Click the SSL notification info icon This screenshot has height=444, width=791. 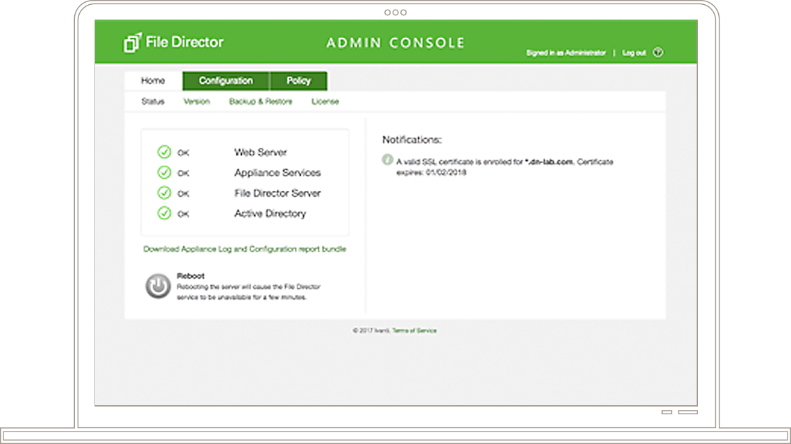tap(387, 160)
